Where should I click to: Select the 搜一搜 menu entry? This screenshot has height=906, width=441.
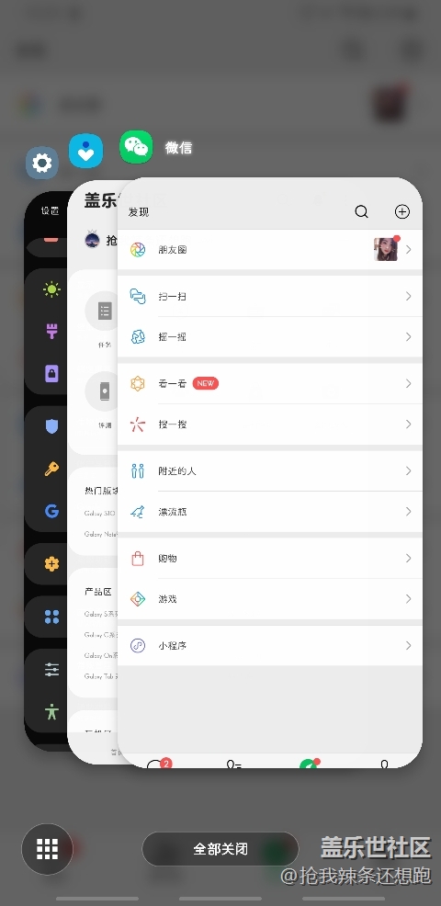[270, 425]
